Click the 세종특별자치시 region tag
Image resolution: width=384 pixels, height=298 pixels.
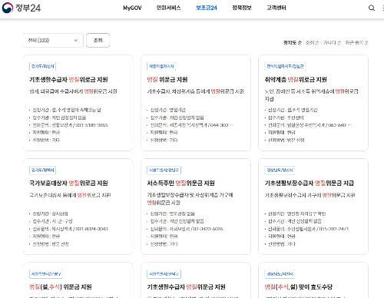coord(161,66)
